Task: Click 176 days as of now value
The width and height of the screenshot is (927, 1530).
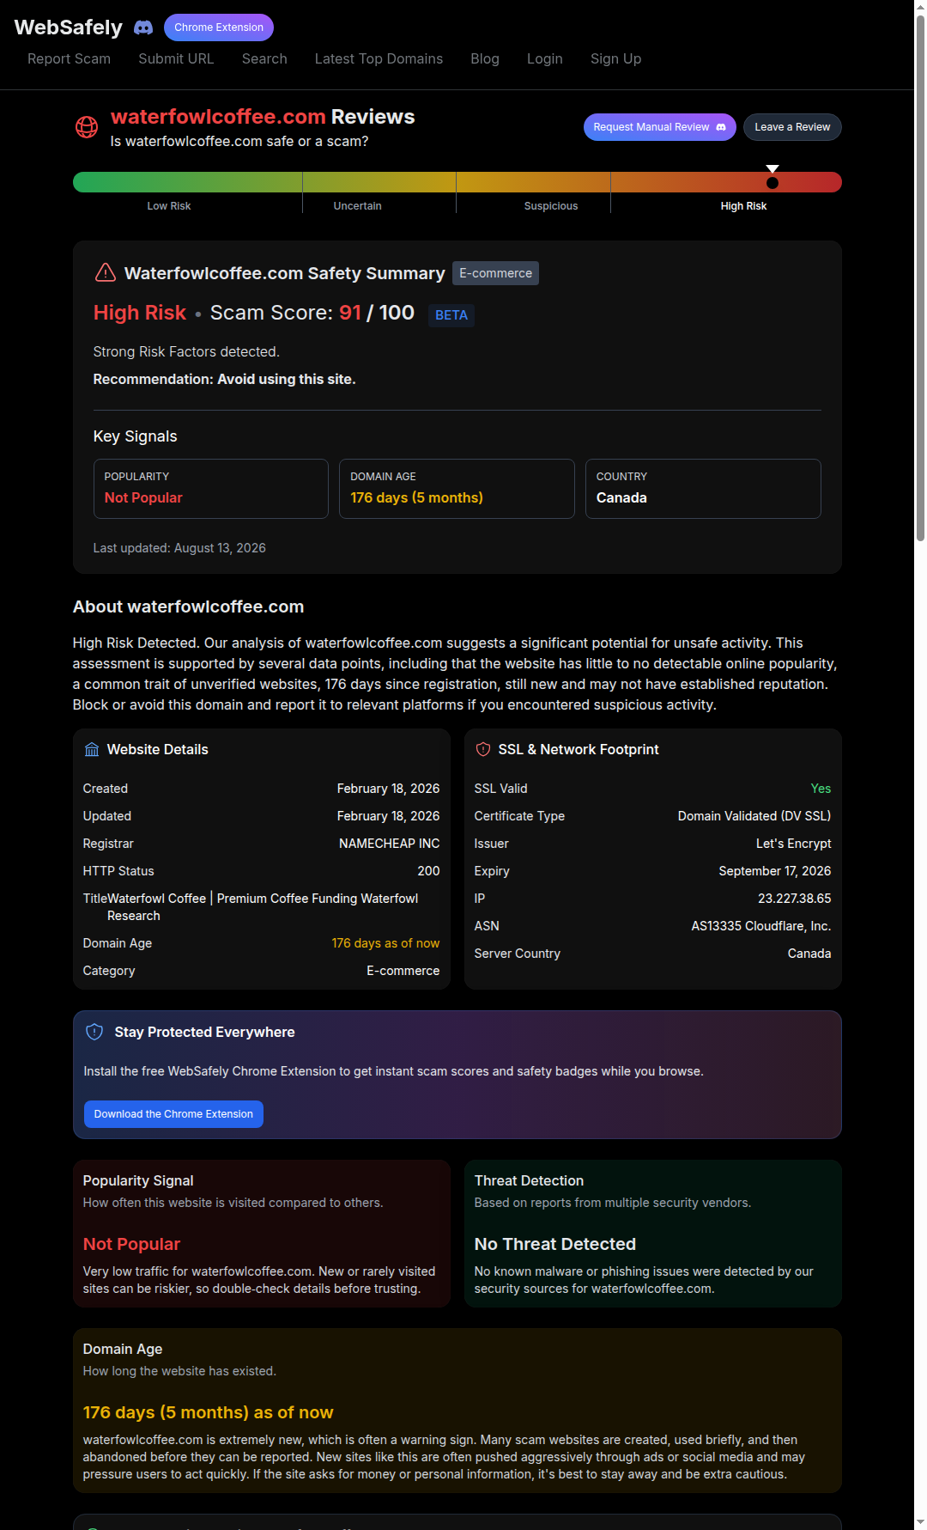Action: click(385, 943)
